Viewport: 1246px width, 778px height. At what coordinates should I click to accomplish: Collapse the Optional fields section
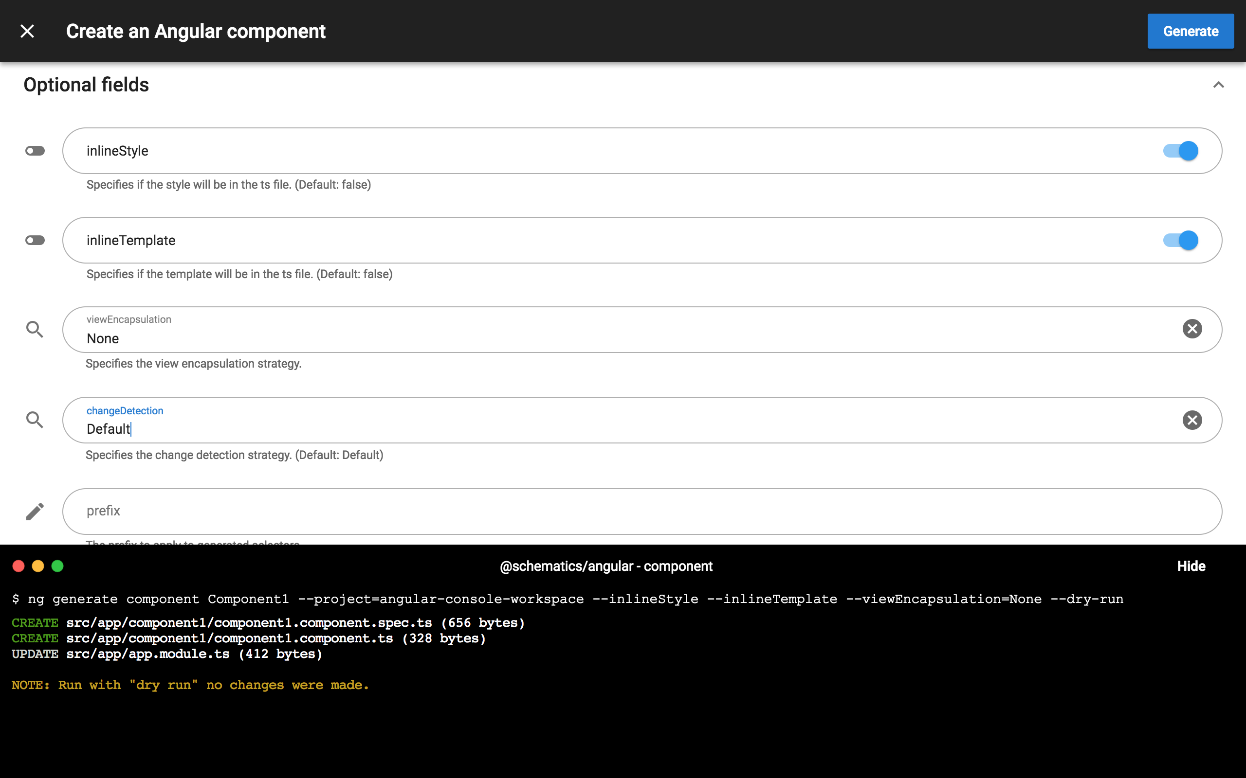[x=1218, y=85]
